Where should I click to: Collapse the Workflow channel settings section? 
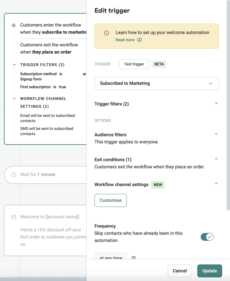coord(216,184)
